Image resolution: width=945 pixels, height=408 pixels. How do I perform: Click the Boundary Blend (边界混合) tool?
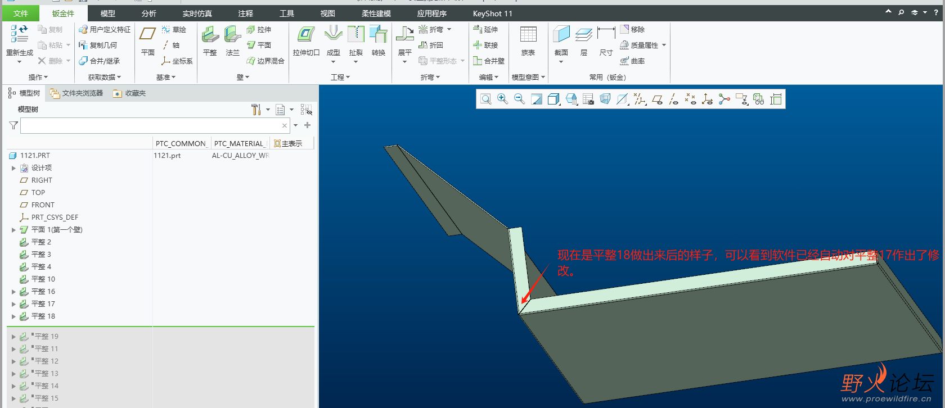[x=265, y=61]
